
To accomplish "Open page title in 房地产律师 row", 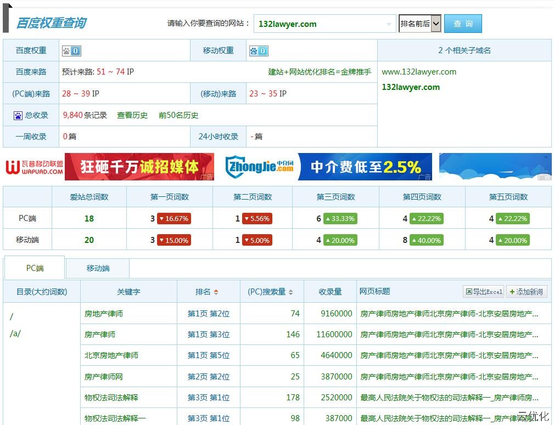I will click(449, 314).
